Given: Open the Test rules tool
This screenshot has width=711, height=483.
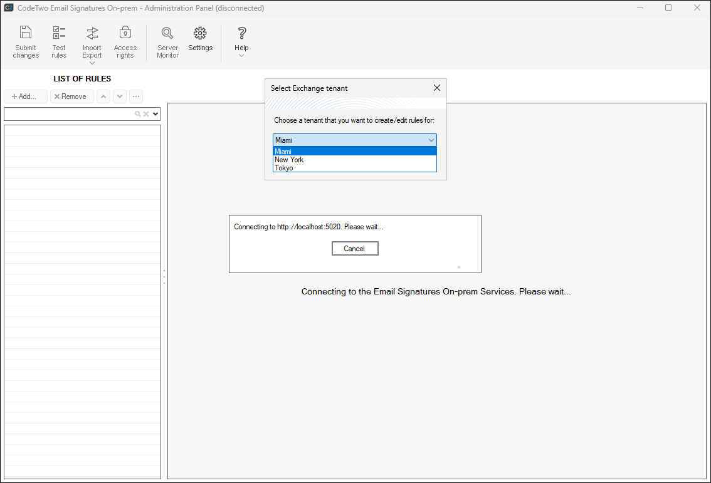Looking at the screenshot, I should 59,42.
